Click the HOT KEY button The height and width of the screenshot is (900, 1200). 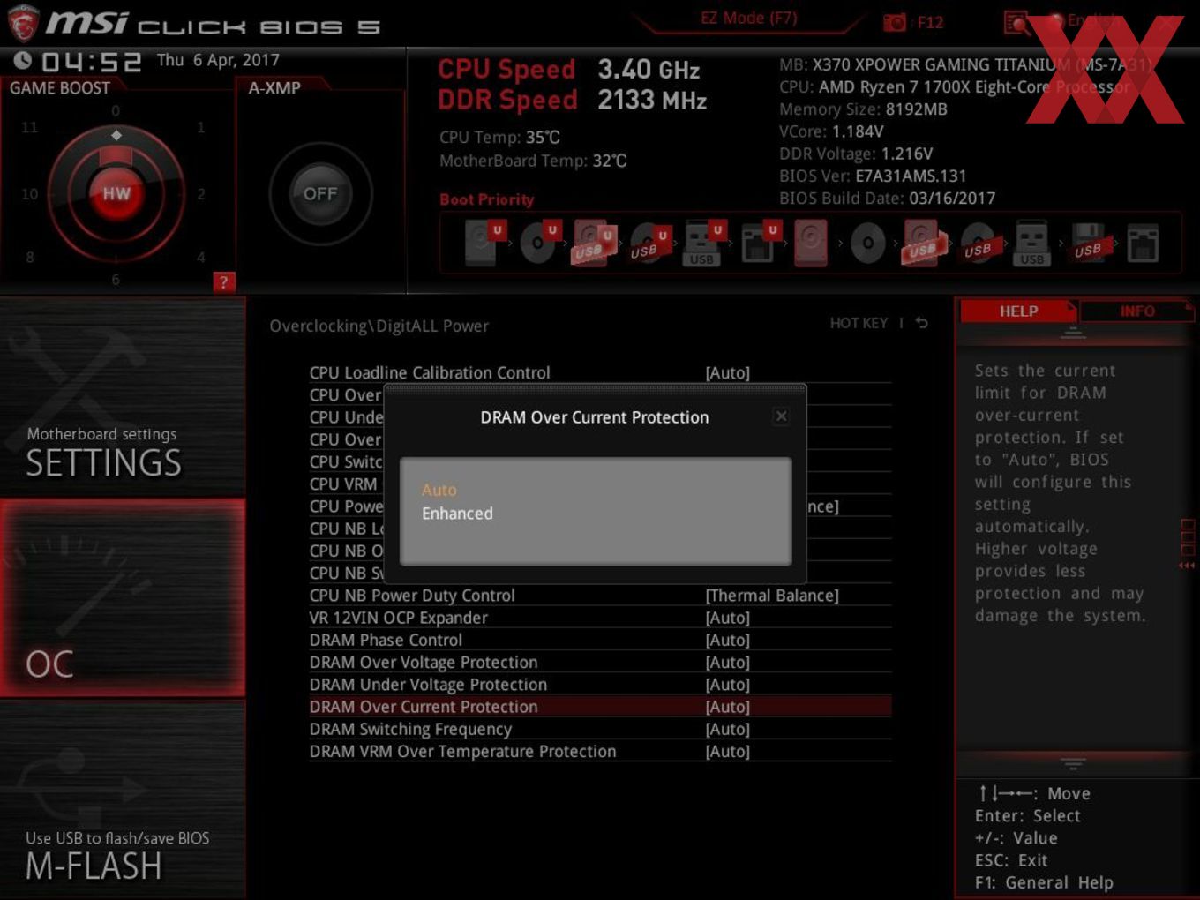point(859,323)
